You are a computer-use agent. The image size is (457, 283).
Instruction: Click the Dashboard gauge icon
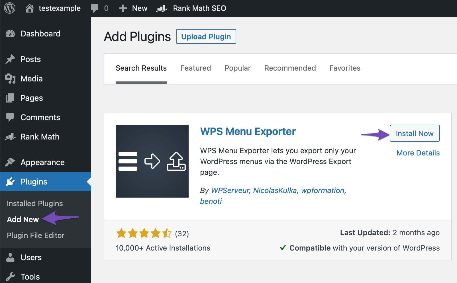coord(10,34)
